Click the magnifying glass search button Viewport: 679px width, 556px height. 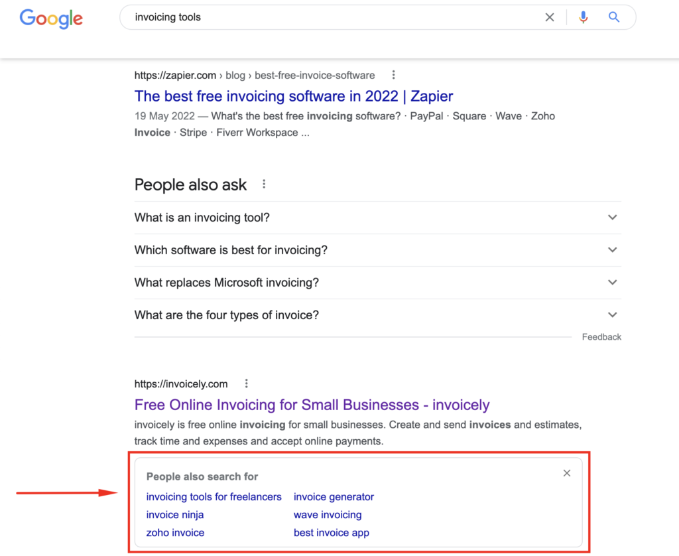pyautogui.click(x=614, y=18)
